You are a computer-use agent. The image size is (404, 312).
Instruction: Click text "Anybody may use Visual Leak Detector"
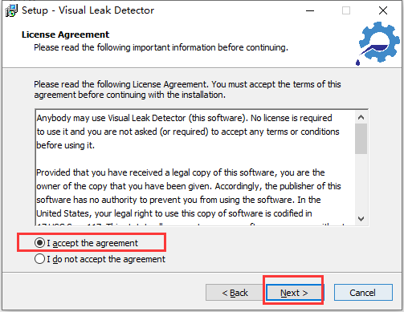point(111,118)
